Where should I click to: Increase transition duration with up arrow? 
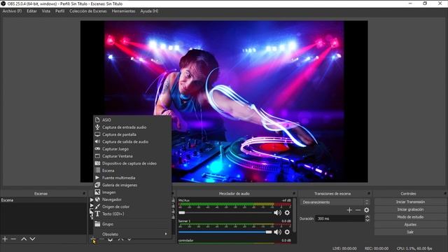click(367, 217)
